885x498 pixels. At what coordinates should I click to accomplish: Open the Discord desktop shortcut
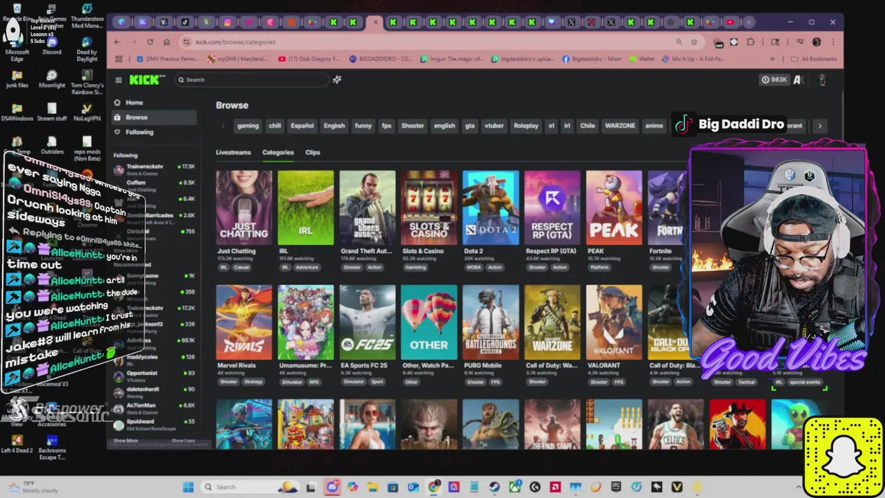pyautogui.click(x=52, y=46)
